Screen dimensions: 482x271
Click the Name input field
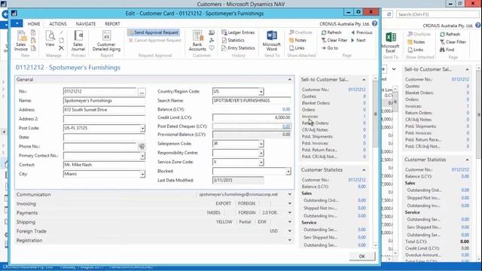pyautogui.click(x=104, y=101)
